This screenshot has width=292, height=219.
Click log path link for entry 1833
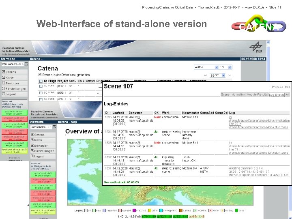click(x=259, y=148)
